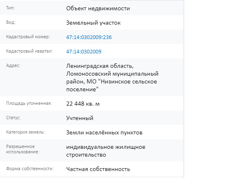Click the 'Кадастровый номер:' label
This screenshot has height=178, width=239.
[28, 37]
